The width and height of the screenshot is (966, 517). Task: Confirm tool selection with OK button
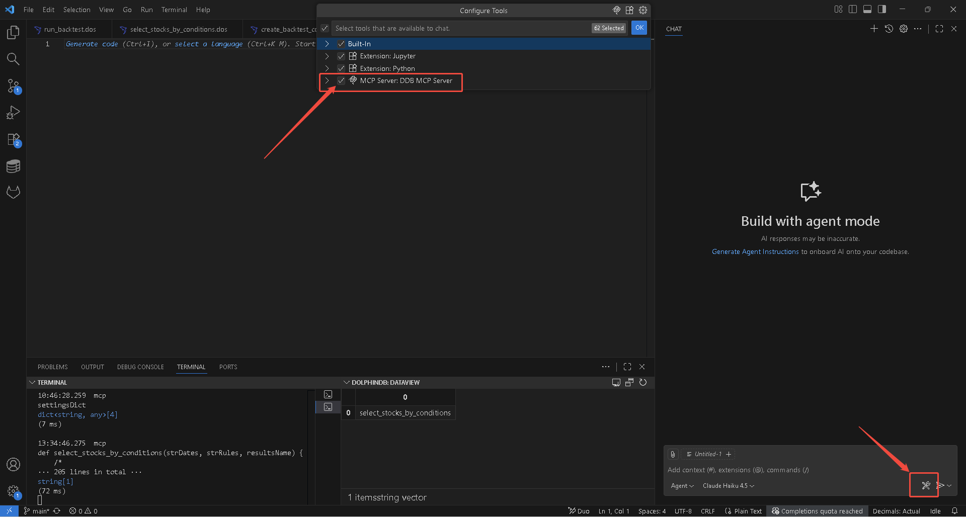click(x=639, y=28)
